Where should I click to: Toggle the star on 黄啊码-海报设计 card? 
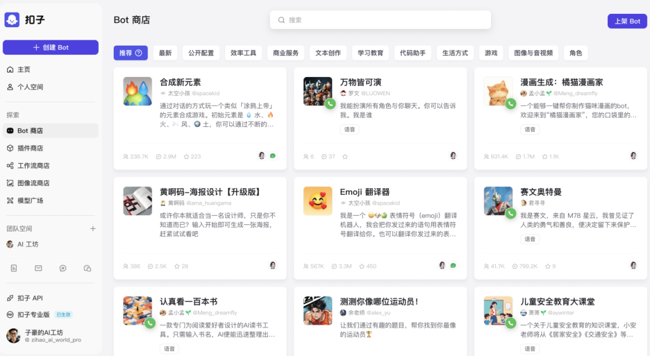[177, 266]
